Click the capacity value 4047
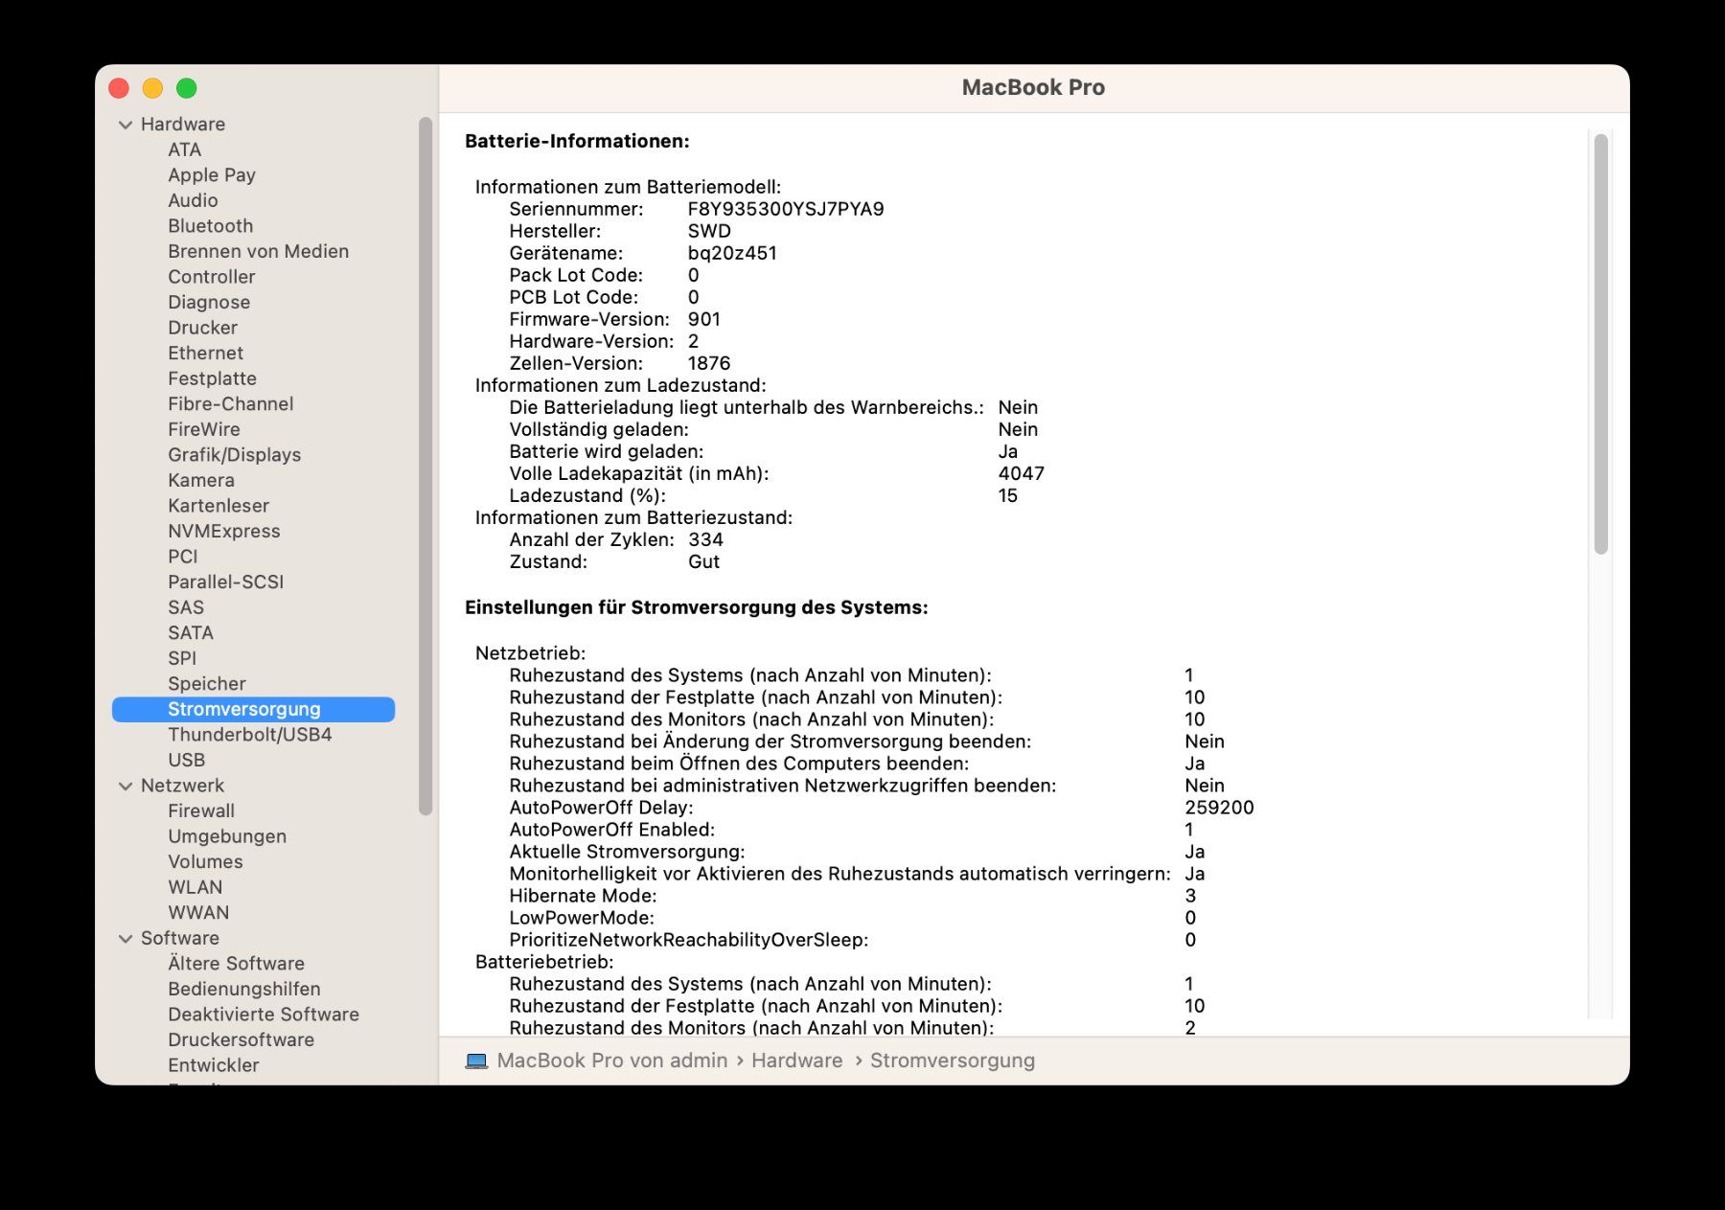The image size is (1725, 1210). coord(1021,473)
